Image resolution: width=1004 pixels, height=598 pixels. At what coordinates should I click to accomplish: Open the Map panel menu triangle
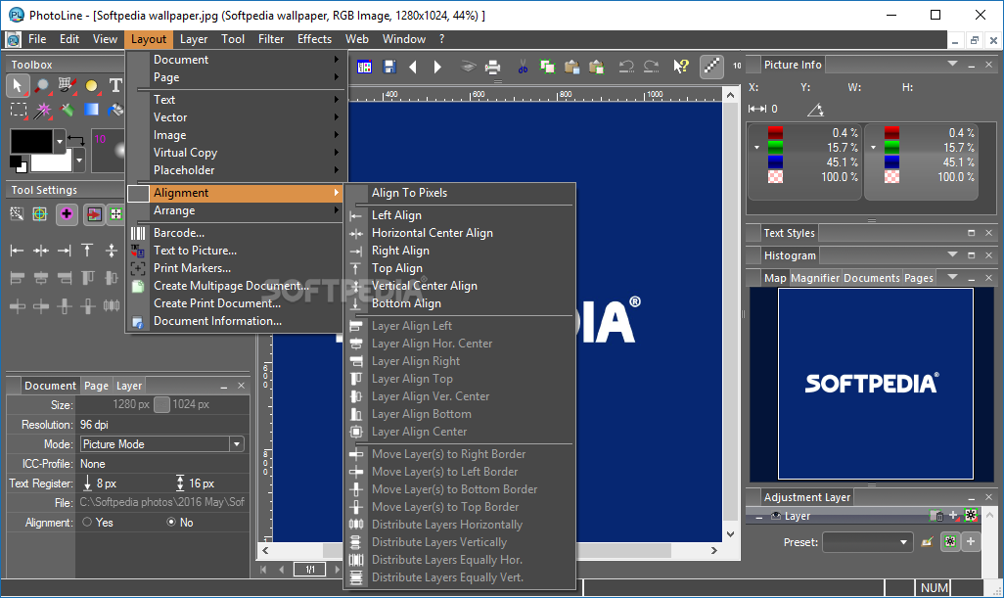click(952, 277)
